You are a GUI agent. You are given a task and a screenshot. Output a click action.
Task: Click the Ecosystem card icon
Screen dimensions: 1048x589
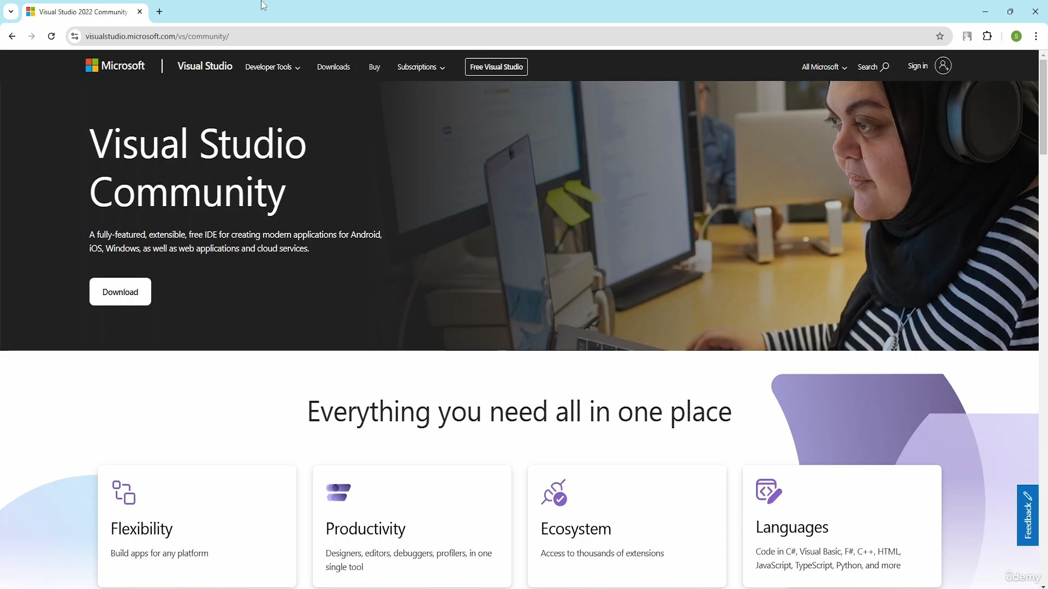tap(554, 492)
